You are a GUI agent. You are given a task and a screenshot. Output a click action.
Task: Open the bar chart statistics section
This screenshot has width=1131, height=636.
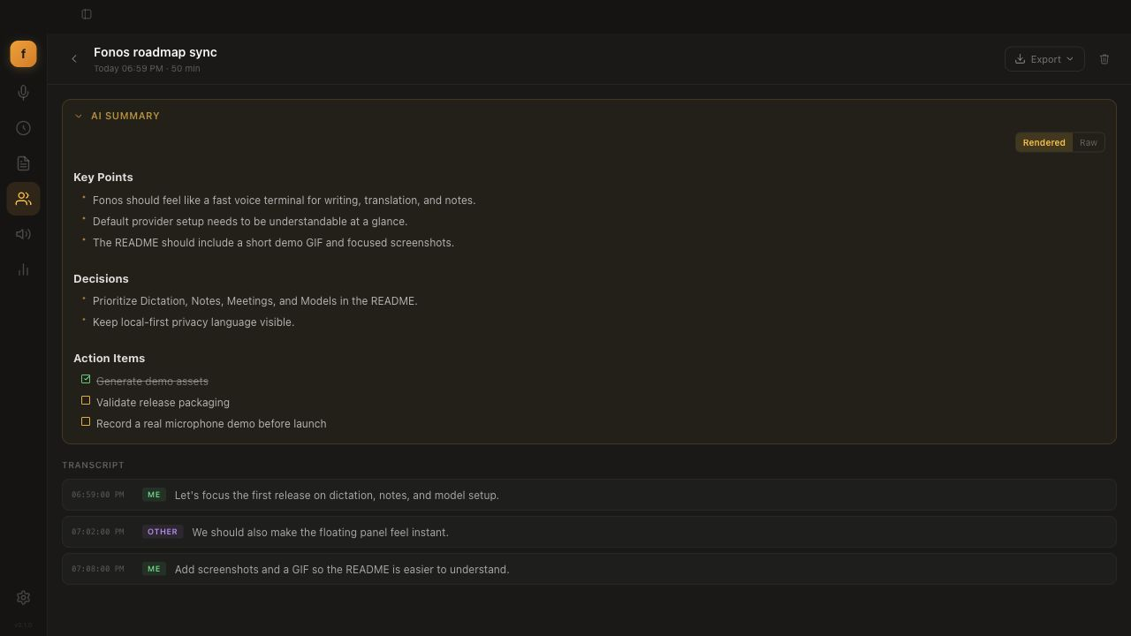click(23, 269)
